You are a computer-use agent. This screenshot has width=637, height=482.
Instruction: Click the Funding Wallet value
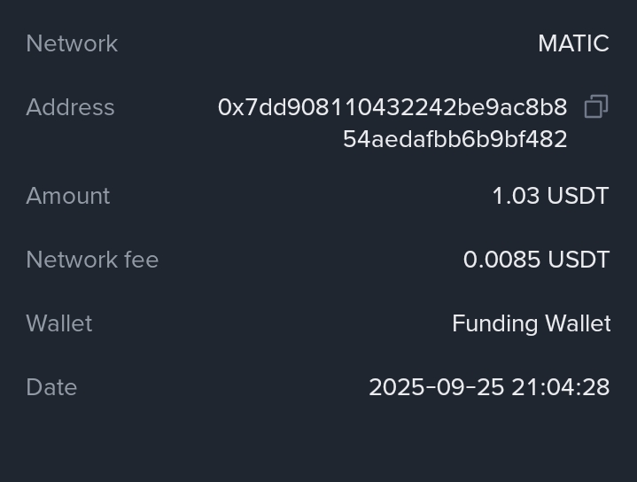pyautogui.click(x=531, y=323)
